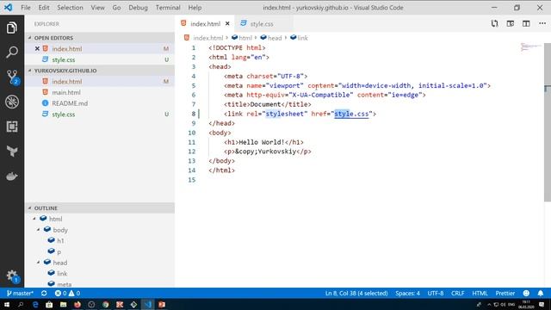Open the Terminal menu

[168, 8]
